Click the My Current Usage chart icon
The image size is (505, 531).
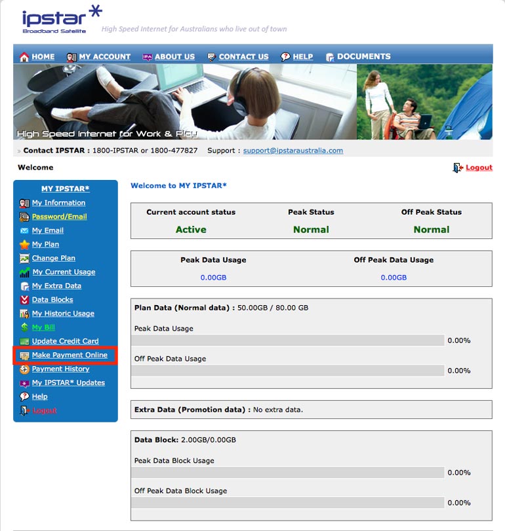point(24,272)
